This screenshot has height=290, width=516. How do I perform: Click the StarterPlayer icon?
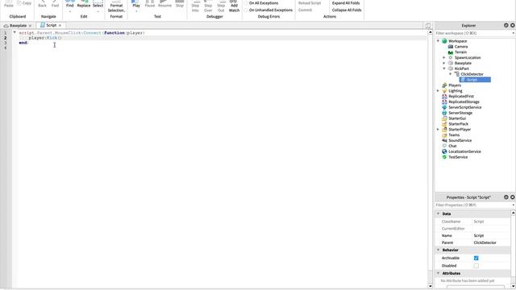coord(444,130)
